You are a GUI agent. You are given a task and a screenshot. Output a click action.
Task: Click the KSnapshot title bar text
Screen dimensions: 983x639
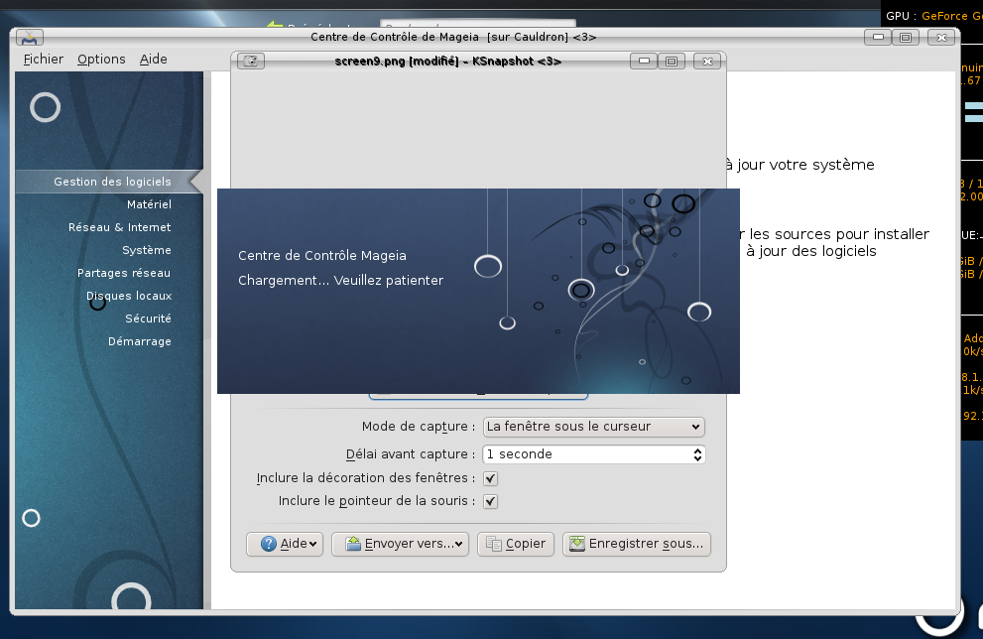point(447,62)
